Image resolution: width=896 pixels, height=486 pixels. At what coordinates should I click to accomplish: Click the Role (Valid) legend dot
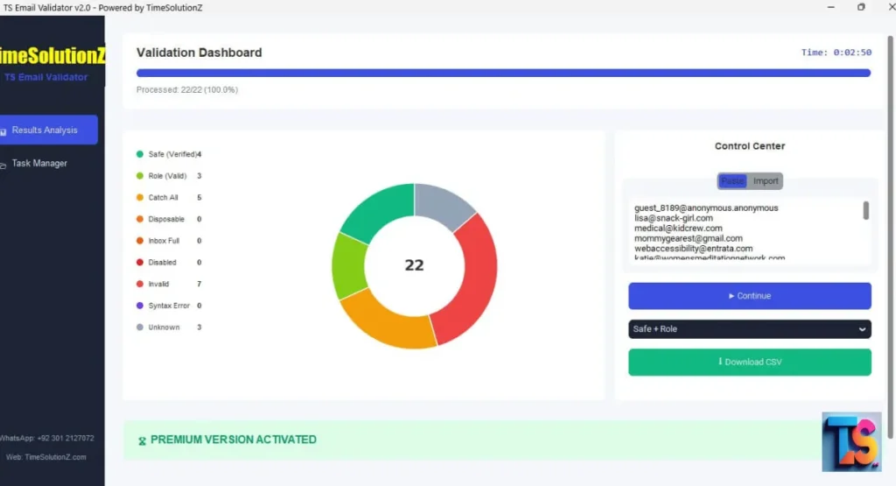click(139, 175)
